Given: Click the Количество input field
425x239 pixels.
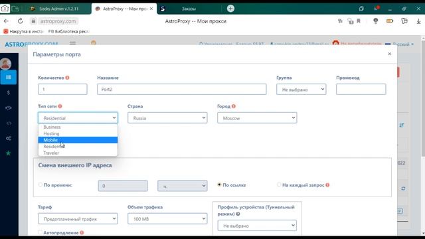Looking at the screenshot, I should coord(62,89).
